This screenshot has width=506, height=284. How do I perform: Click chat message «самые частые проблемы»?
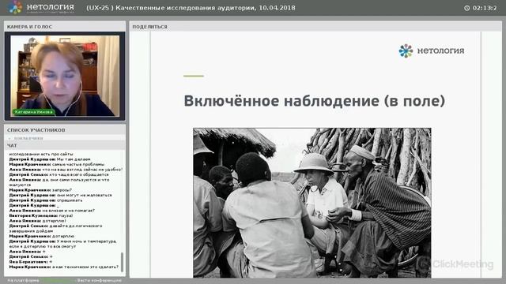tap(78, 164)
